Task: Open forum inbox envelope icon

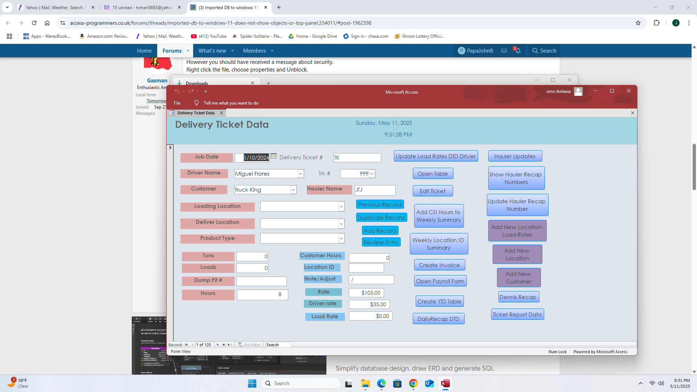Action: tap(504, 51)
